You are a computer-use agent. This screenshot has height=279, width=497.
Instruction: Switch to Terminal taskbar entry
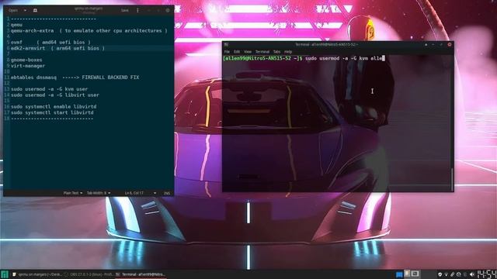141,274
